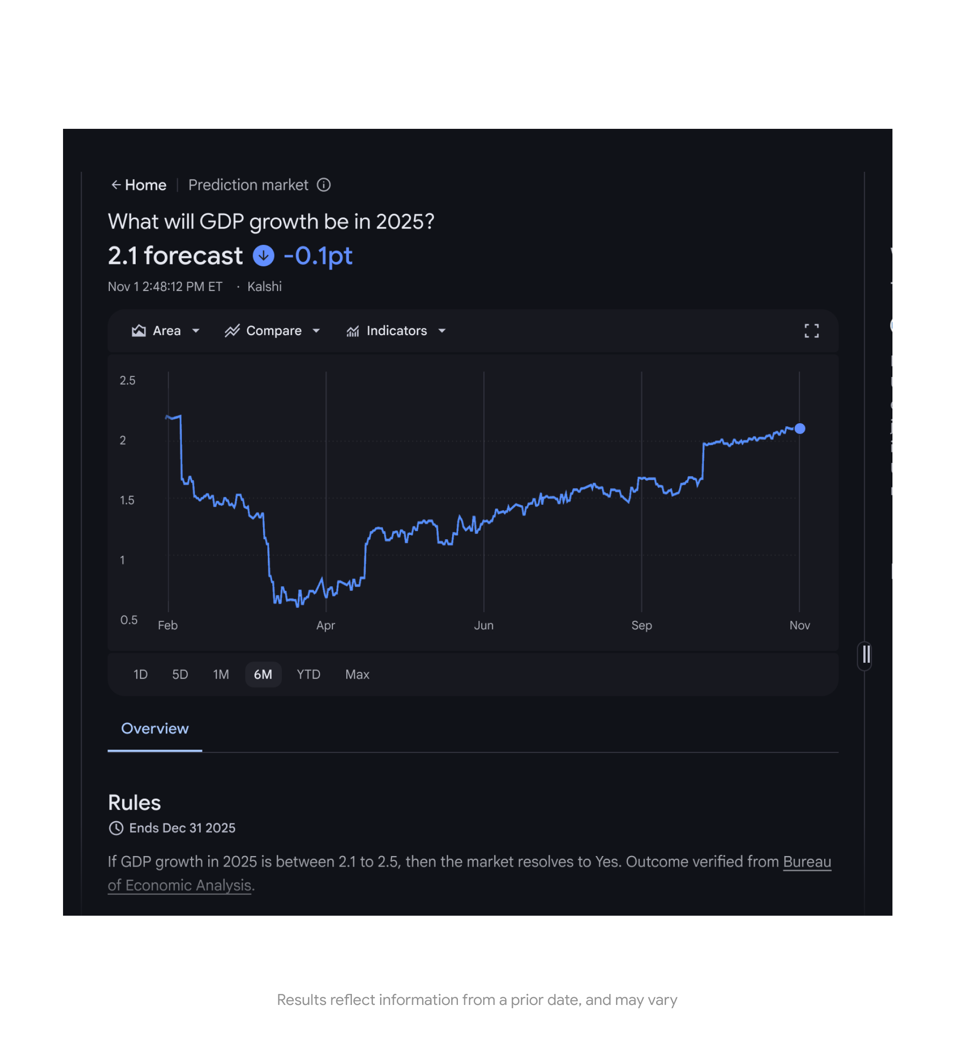The image size is (955, 1045).
Task: Click the Home breadcrumb link
Action: coord(146,185)
